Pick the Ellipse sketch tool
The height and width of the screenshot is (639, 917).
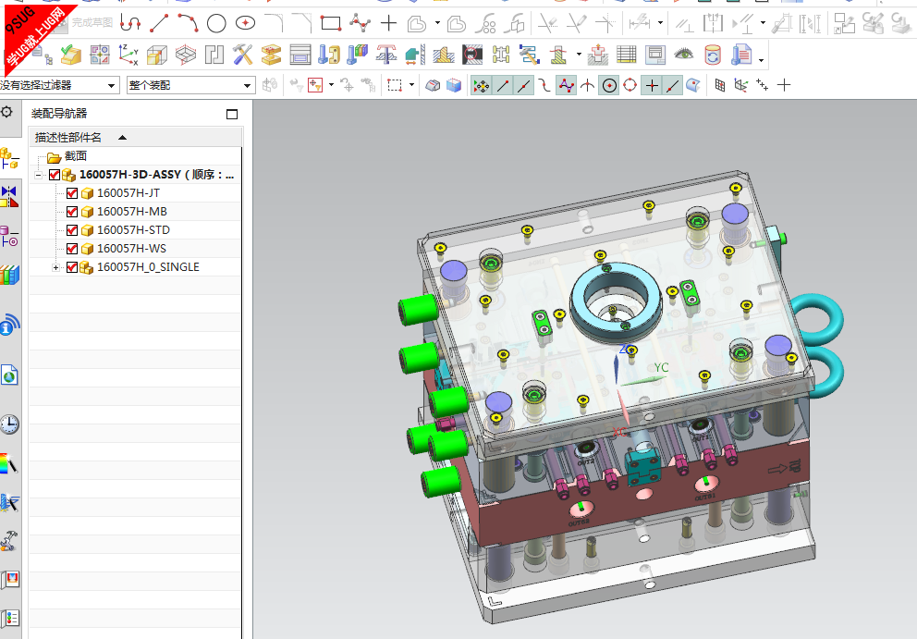pyautogui.click(x=245, y=23)
